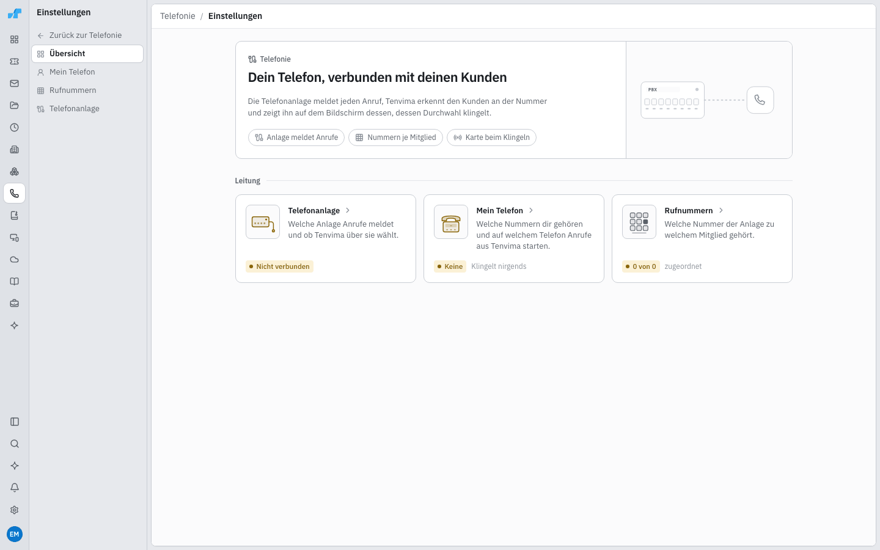The image size is (880, 550).
Task: Click the phone icon in the PBX illustration
Action: 760,100
